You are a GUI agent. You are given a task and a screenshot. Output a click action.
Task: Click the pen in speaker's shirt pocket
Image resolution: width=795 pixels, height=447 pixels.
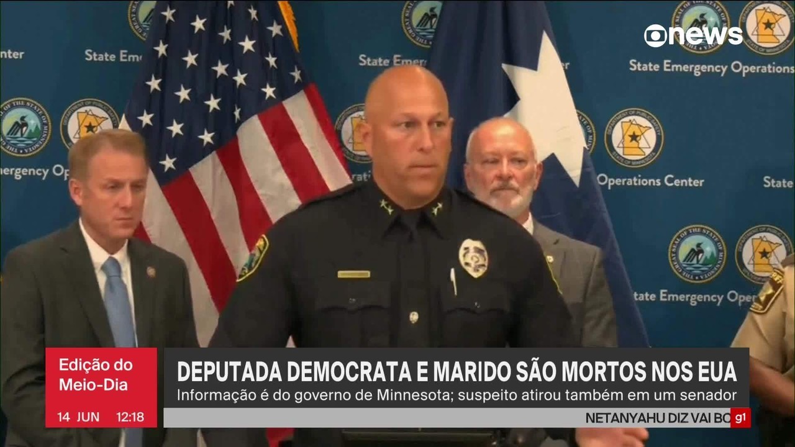click(453, 281)
